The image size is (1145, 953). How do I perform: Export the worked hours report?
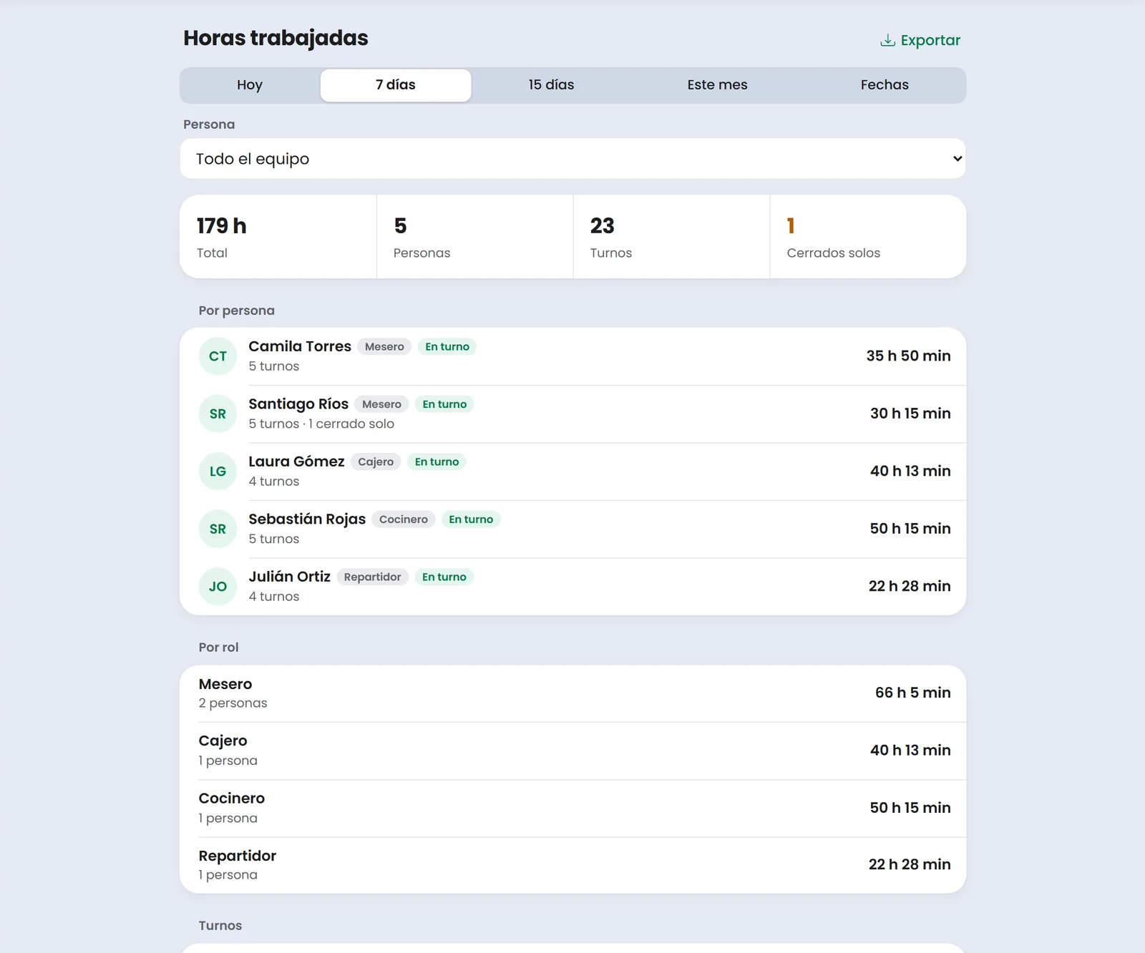click(920, 40)
